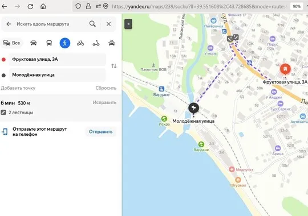Viewport: 308px width, 216px height.
Task: Click the location pin permission icon
Action: (x=106, y=6)
